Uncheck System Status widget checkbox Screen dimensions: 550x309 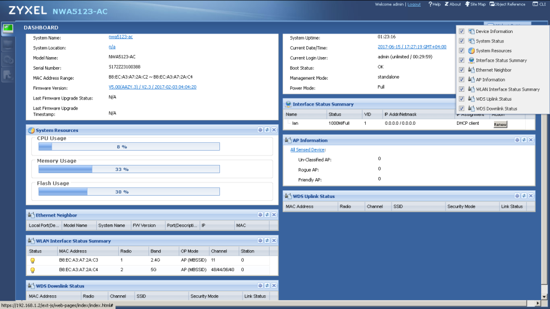[x=461, y=41]
